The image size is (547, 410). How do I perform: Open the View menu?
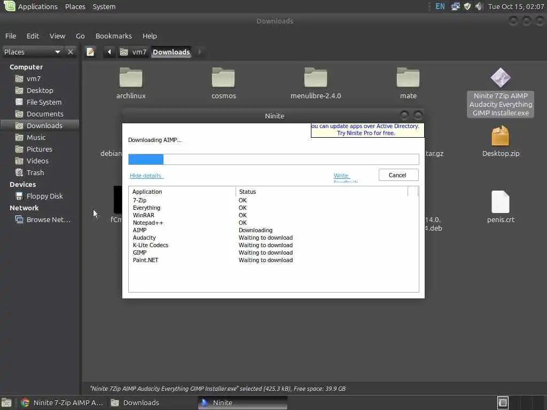[57, 36]
